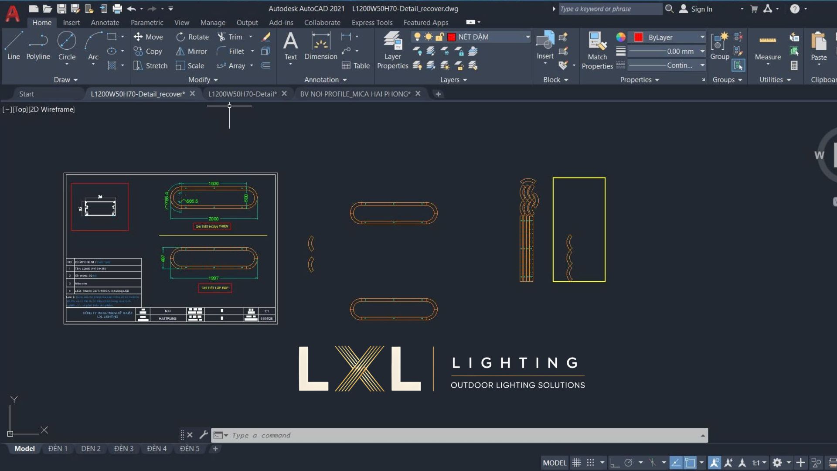This screenshot has height=471, width=837.
Task: Click the Erase tool icon
Action: (x=265, y=37)
